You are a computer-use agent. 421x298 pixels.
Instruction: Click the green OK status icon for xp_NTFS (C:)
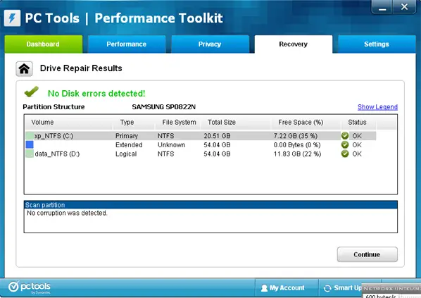[345, 136]
